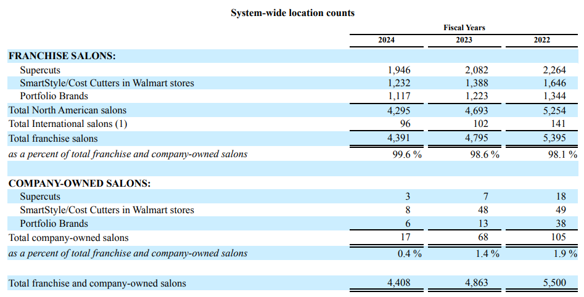Screen dimensions: 584x297
Task: Click company-owned Portfolio Brands value 6
Action: click(408, 223)
